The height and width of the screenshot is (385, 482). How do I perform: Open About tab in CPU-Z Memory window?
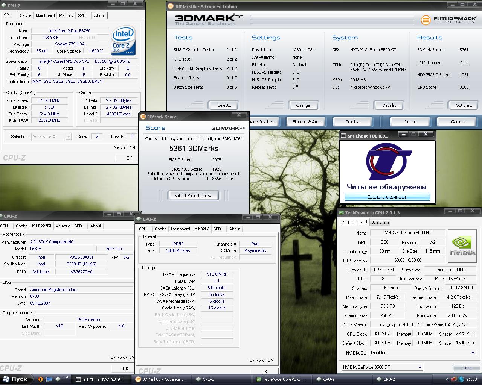(x=235, y=229)
